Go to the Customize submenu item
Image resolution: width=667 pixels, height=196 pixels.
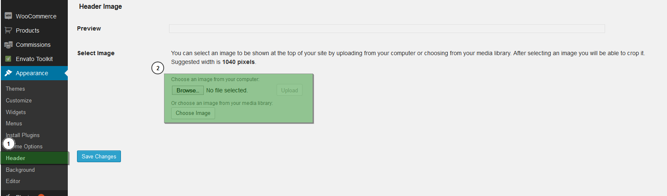point(19,101)
